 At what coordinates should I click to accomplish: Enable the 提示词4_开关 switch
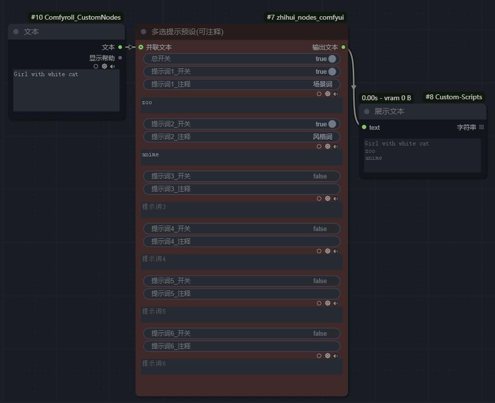tap(242, 229)
